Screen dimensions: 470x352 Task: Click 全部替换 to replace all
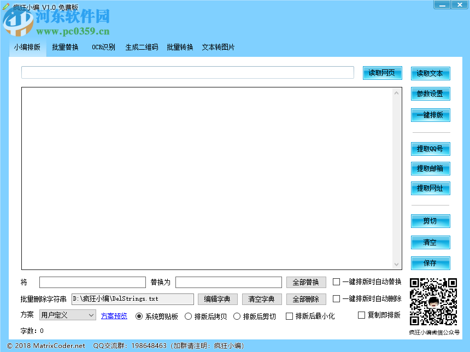(x=306, y=282)
